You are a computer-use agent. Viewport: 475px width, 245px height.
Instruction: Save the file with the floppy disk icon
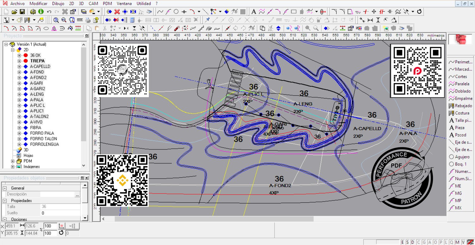(x=22, y=12)
